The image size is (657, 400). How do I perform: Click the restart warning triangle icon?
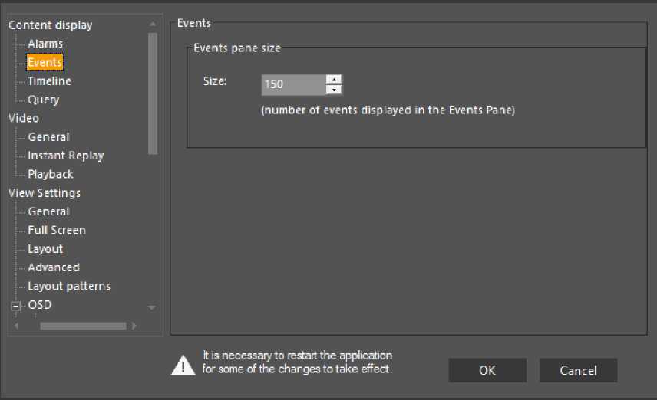[183, 366]
